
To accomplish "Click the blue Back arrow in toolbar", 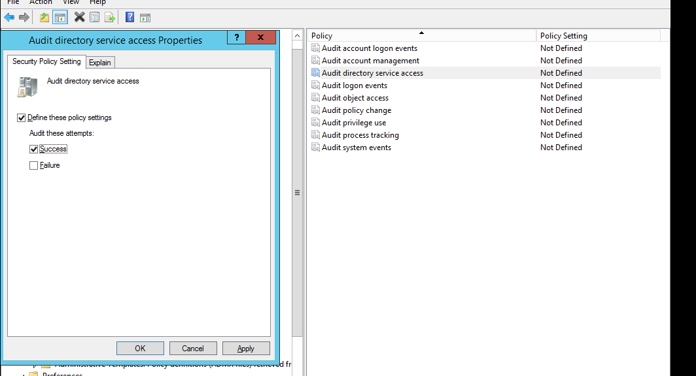I will [x=9, y=18].
